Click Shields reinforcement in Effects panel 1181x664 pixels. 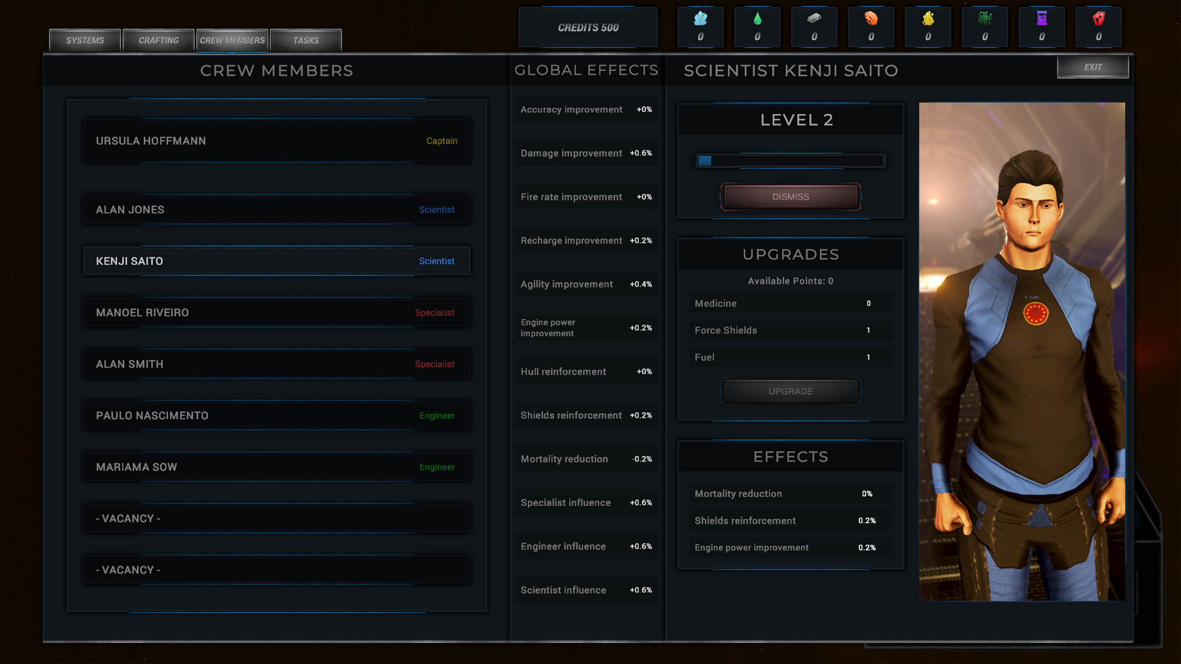pyautogui.click(x=790, y=521)
